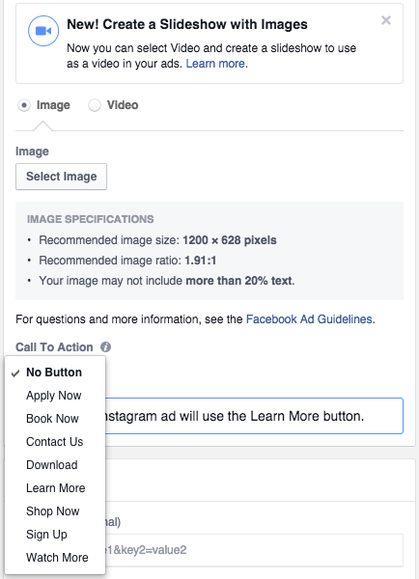Select Learn More in the dropdown menu
Image resolution: width=419 pixels, height=579 pixels.
55,488
